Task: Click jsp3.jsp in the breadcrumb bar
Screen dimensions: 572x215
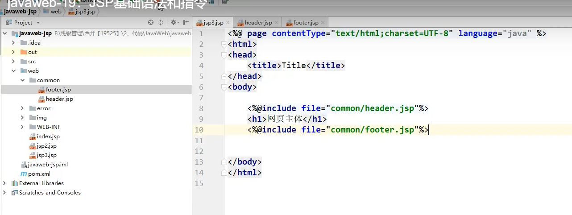Action: tap(82, 12)
